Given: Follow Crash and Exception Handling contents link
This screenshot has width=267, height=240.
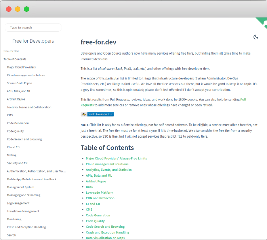Looking at the screenshot, I should click(x=107, y=232).
